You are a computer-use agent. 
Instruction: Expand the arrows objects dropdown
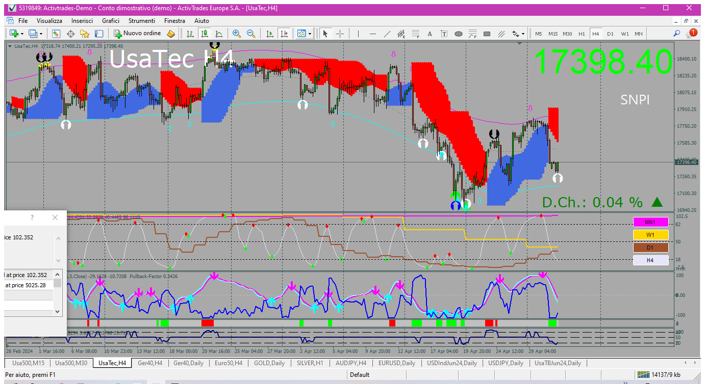[x=523, y=34]
